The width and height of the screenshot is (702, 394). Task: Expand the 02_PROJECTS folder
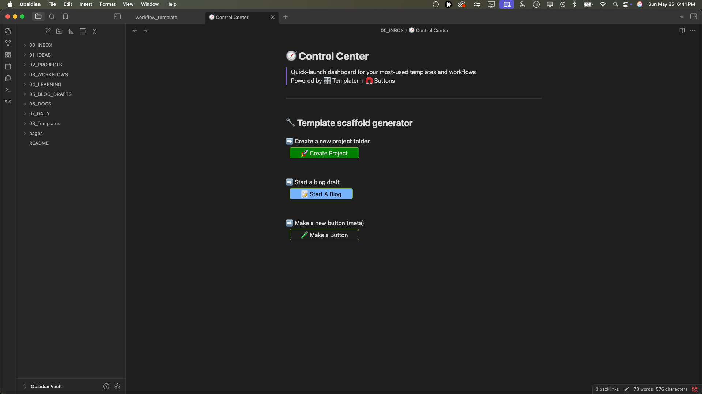[x=45, y=65]
